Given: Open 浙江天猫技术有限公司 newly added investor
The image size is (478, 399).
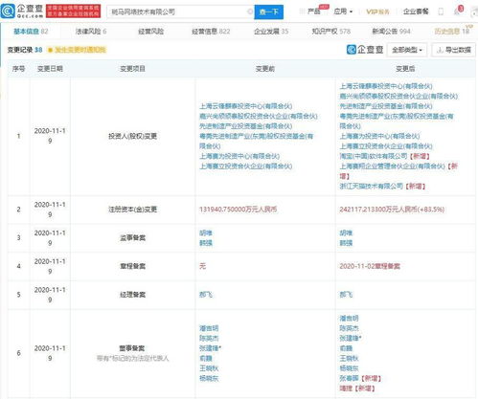Looking at the screenshot, I should [x=372, y=186].
